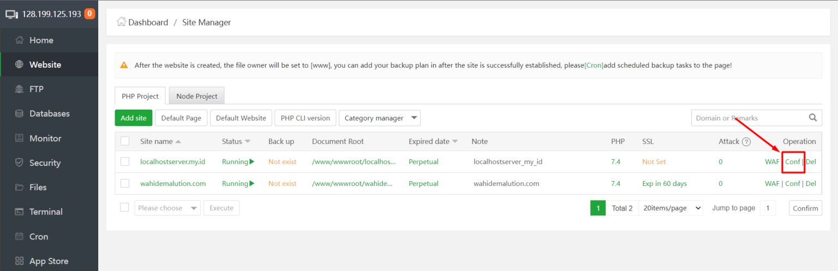Click PHP 7.4 for localhostserver.my.id
Image resolution: width=838 pixels, height=271 pixels.
[x=615, y=162]
